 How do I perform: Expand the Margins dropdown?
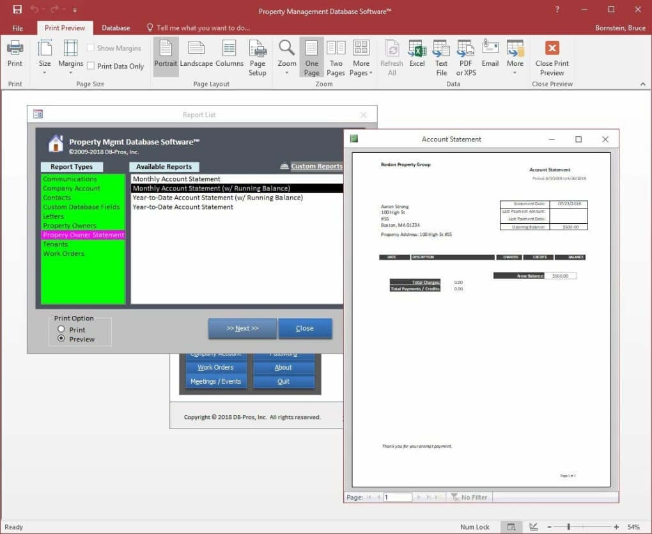pyautogui.click(x=70, y=58)
